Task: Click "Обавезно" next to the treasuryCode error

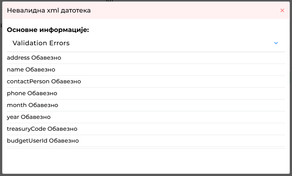Action: 62,129
